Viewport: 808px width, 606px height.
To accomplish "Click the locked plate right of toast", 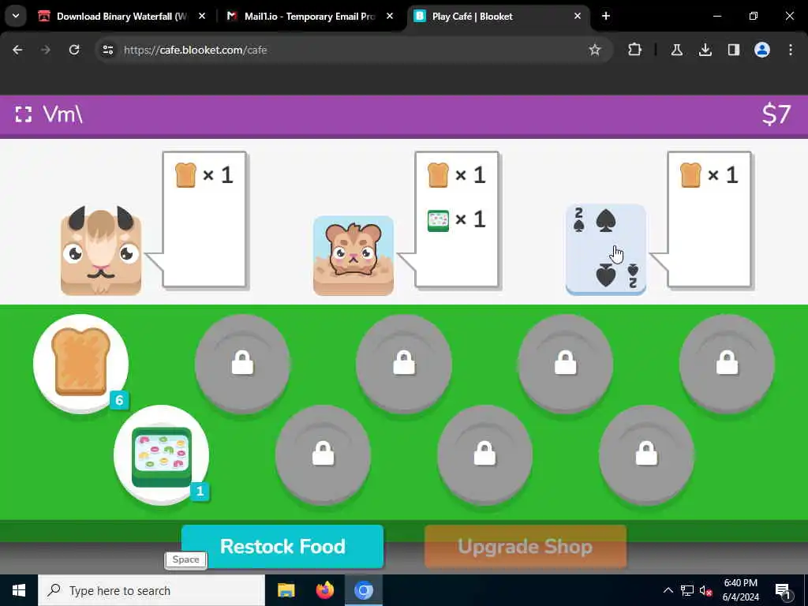I will [242, 363].
